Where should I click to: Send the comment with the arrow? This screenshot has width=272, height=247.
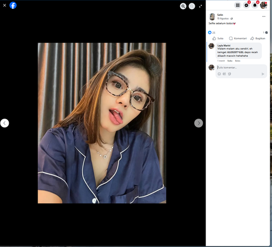[x=263, y=74]
